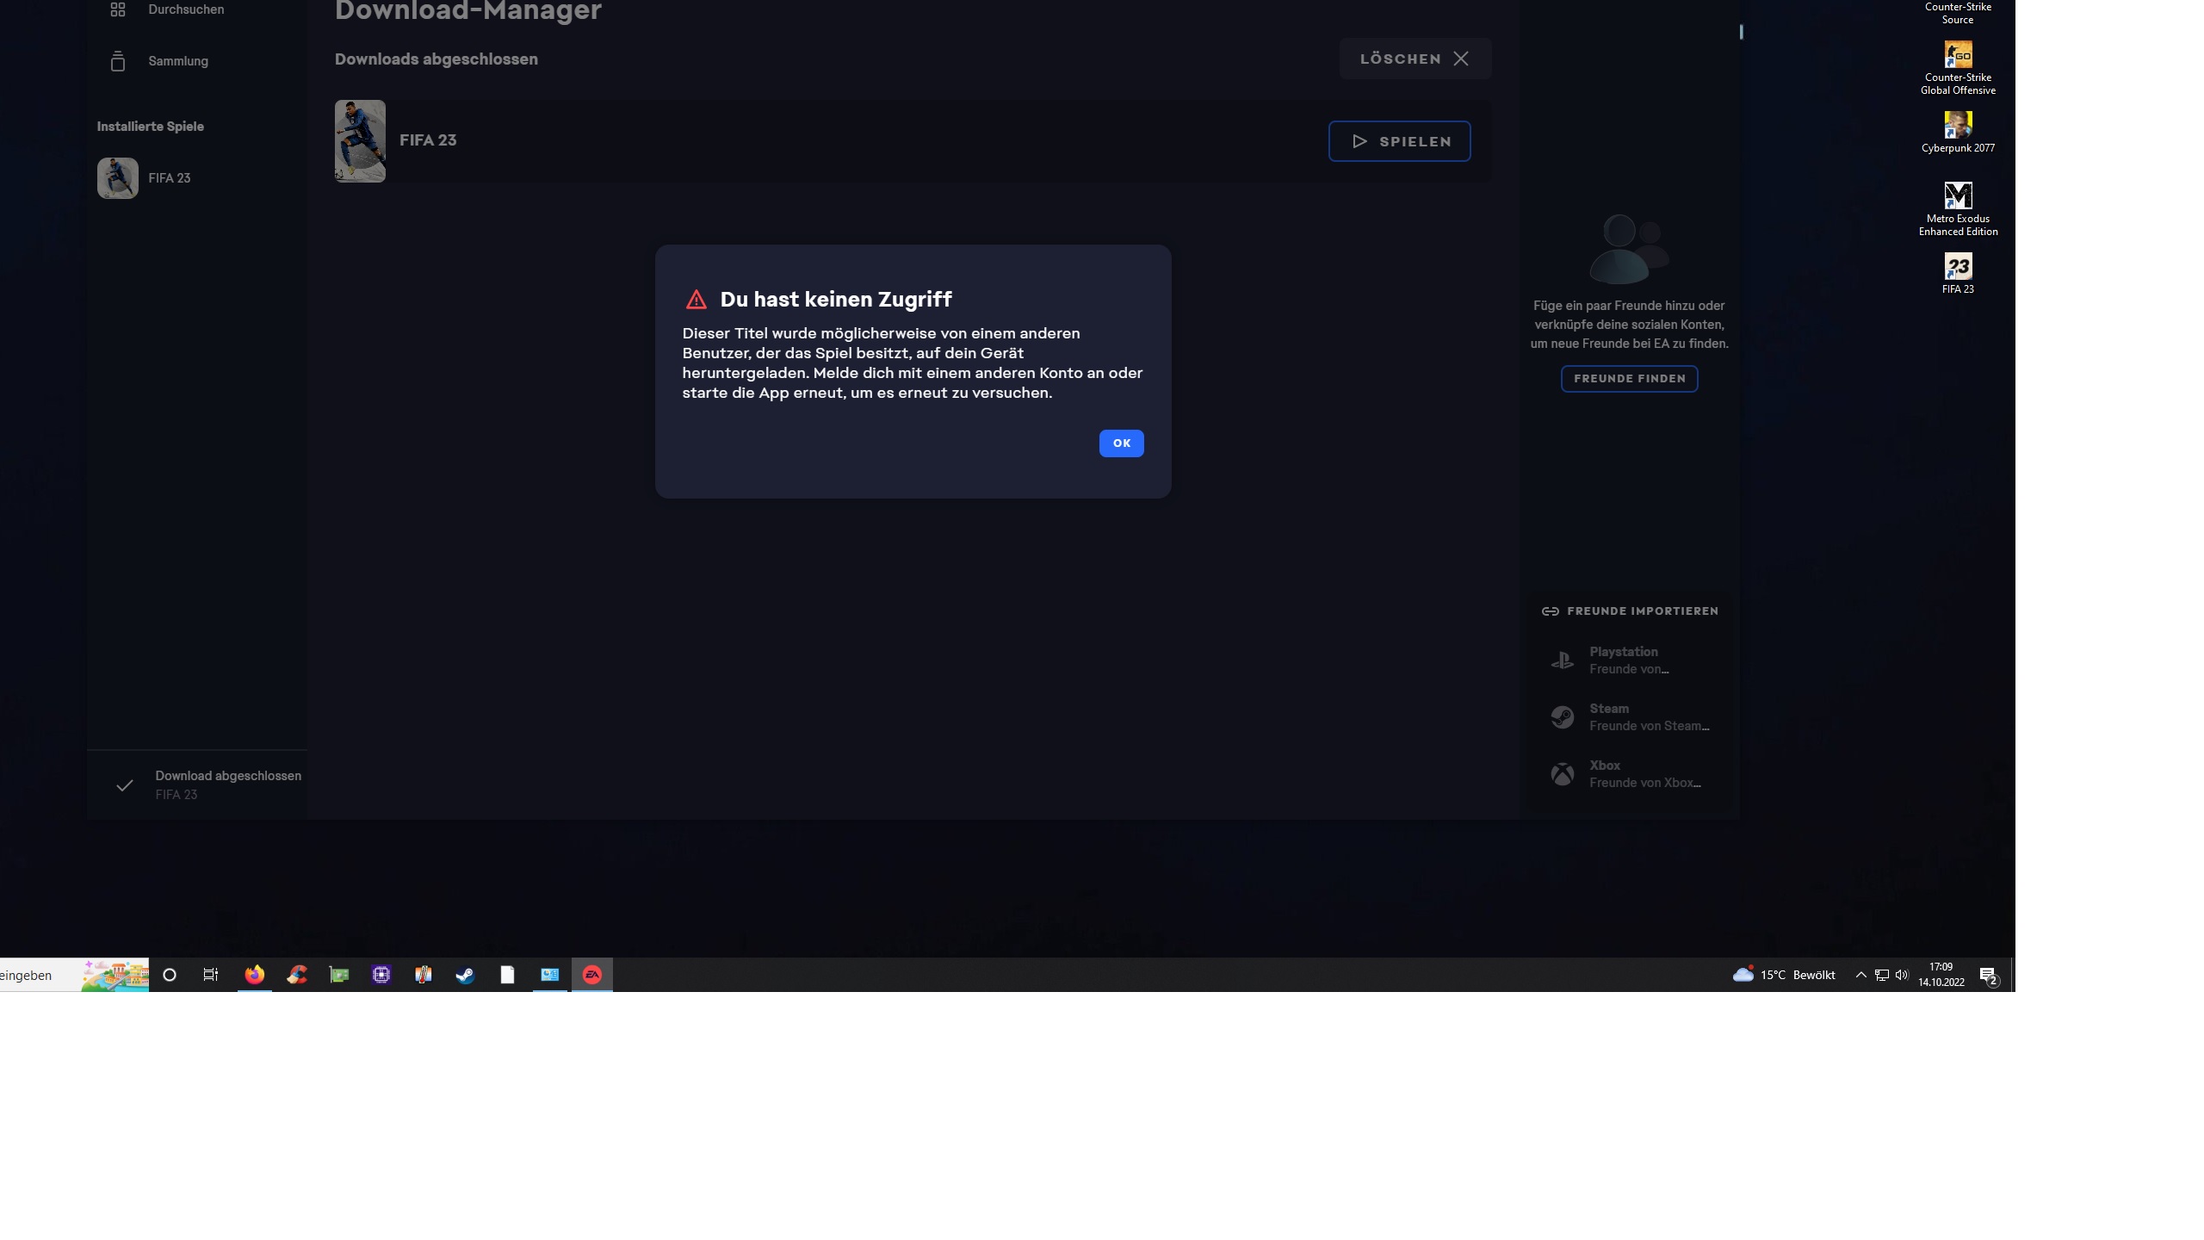
Task: Import friends via the Steam icon
Action: pos(1562,717)
